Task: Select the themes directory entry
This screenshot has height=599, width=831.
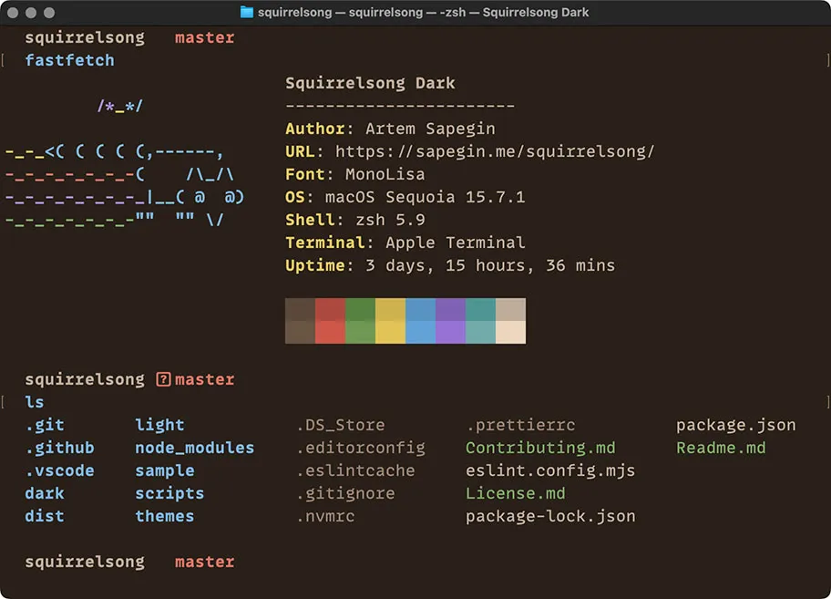Action: point(164,516)
